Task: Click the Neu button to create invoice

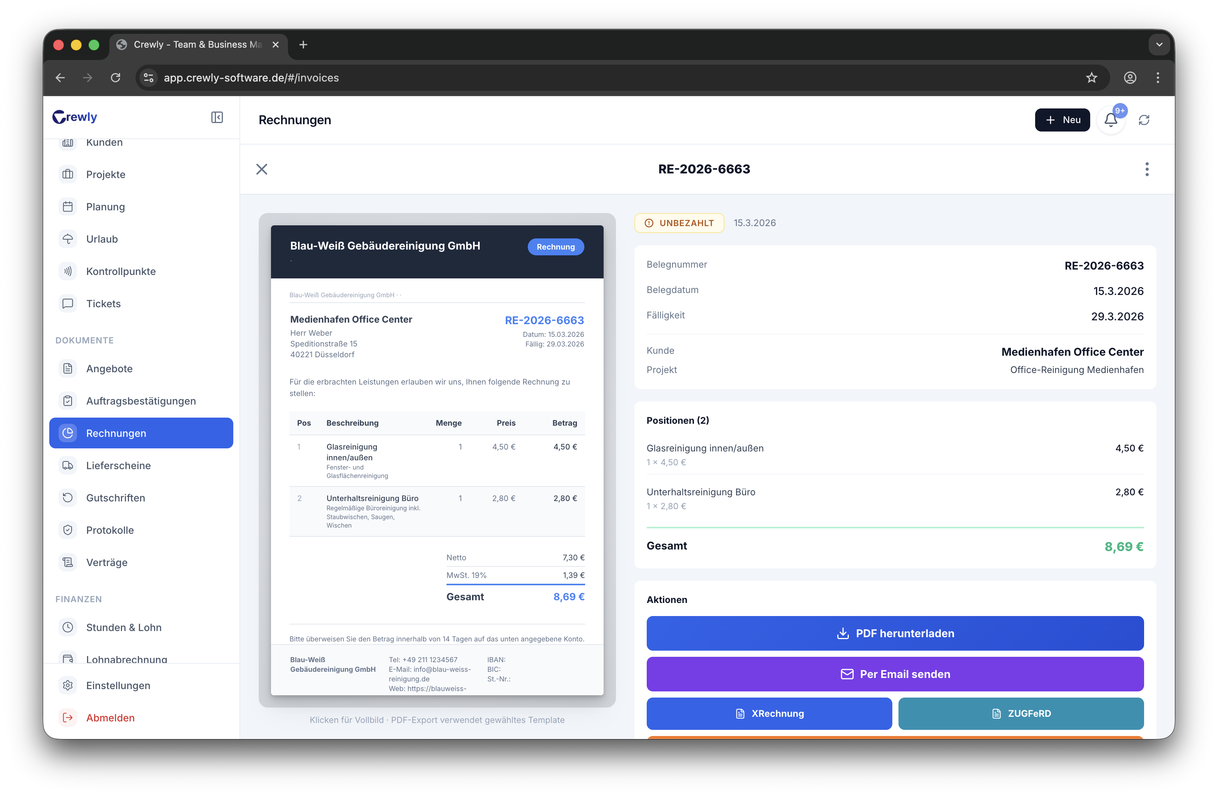Action: click(x=1062, y=120)
